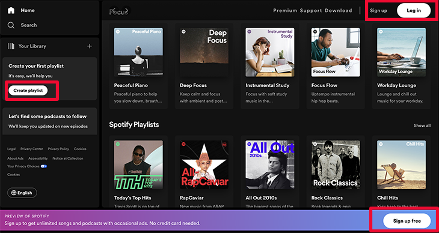Open the RapCaviar cover image
Viewport: 439px width, 233px height.
(x=204, y=165)
